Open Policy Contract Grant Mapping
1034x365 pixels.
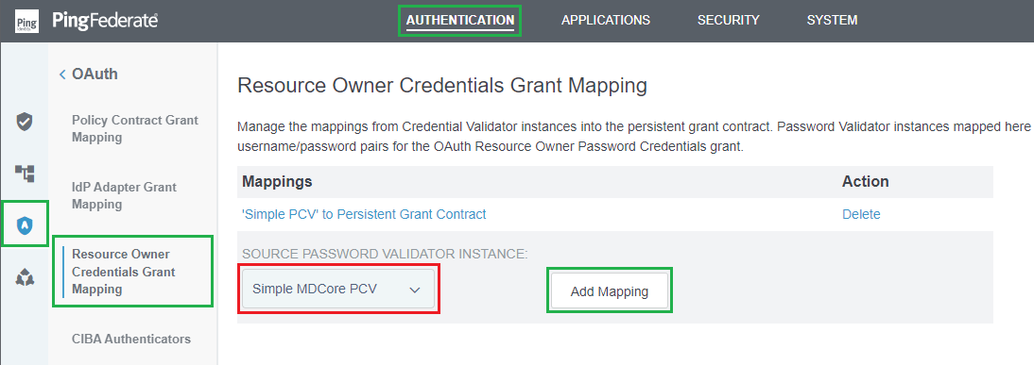pyautogui.click(x=135, y=129)
